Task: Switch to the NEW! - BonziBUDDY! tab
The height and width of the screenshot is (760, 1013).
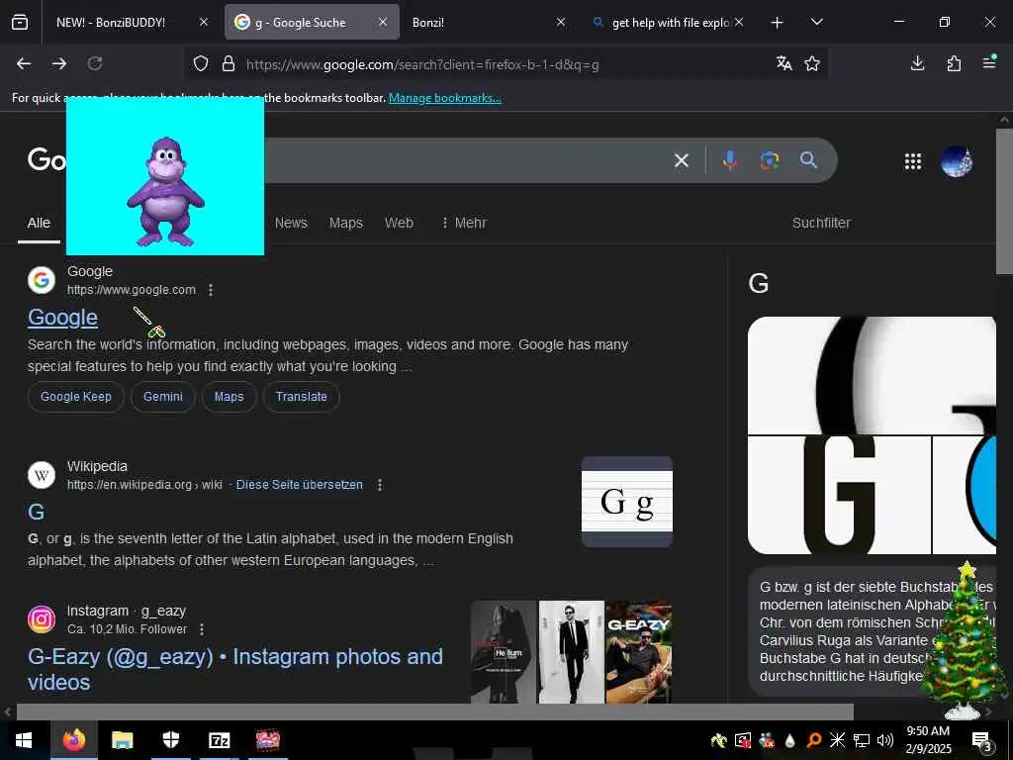Action: tap(111, 23)
